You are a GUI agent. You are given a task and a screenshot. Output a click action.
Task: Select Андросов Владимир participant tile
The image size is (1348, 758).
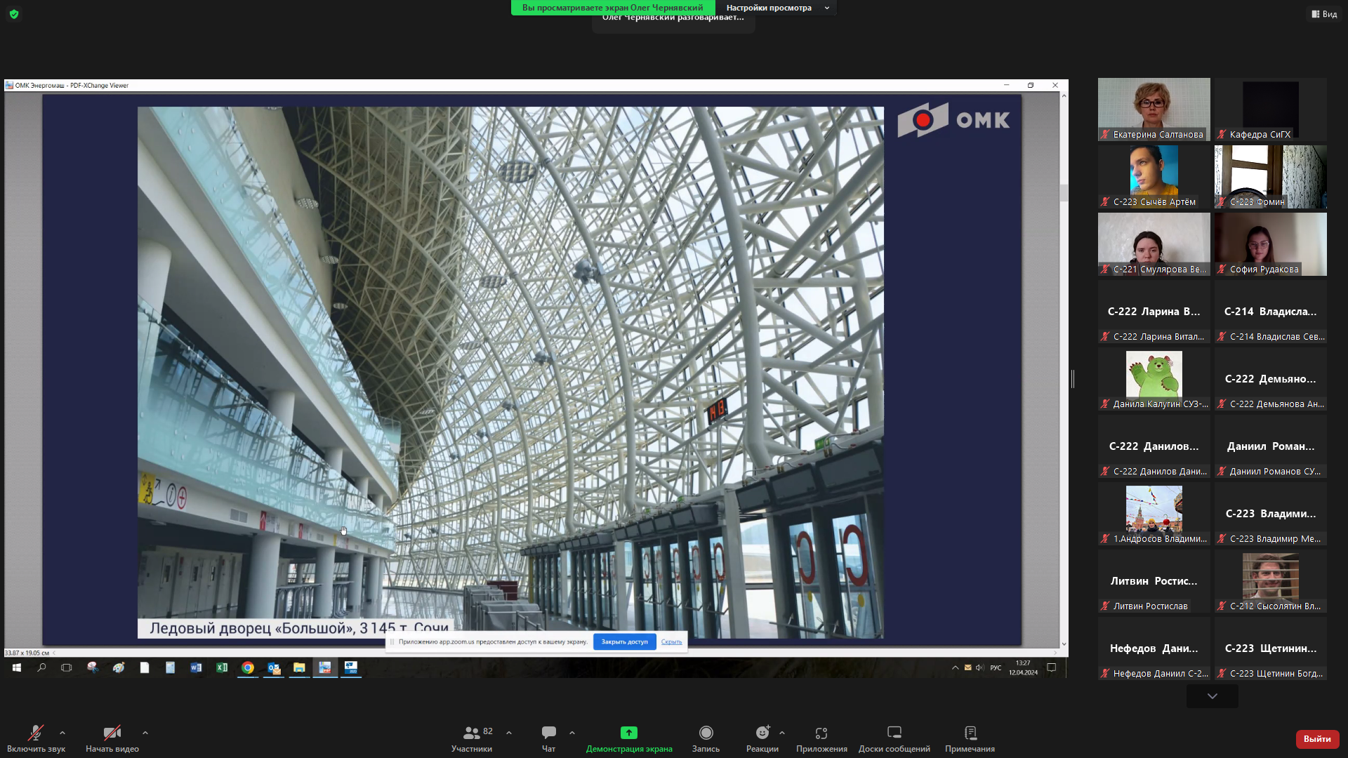pyautogui.click(x=1154, y=514)
